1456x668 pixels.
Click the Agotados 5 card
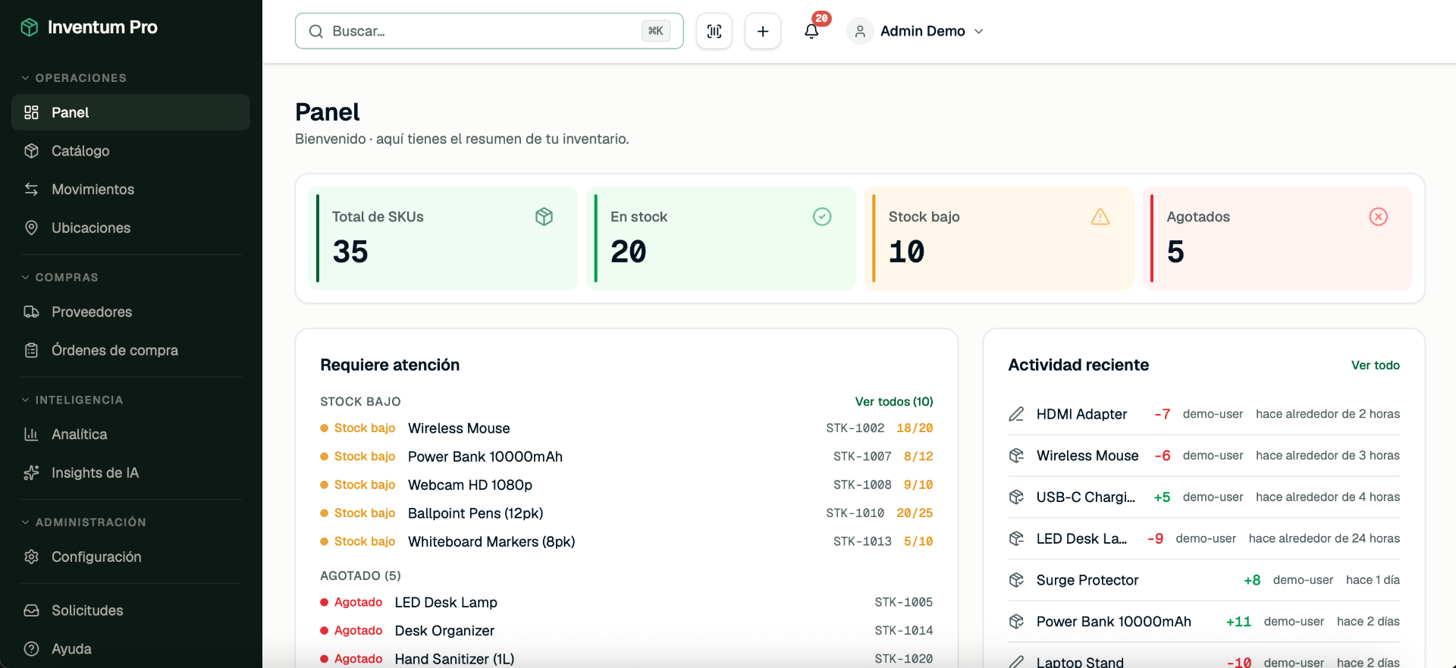1278,238
